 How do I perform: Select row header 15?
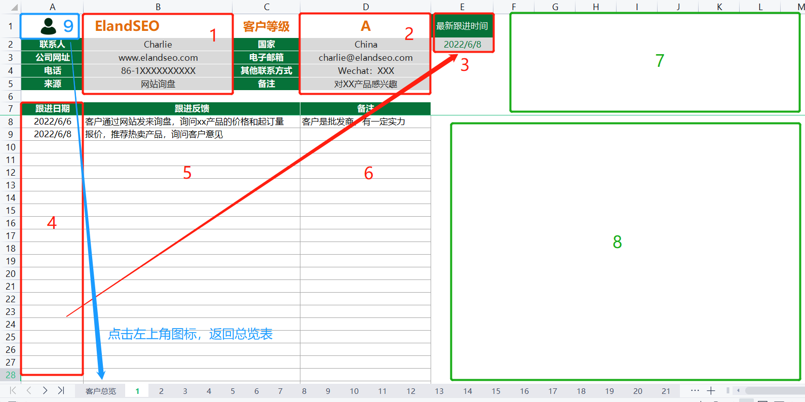point(10,210)
